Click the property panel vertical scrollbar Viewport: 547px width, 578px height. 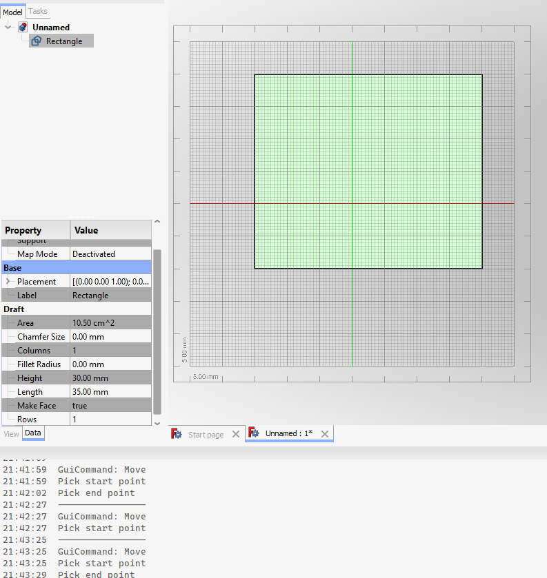coord(157,331)
